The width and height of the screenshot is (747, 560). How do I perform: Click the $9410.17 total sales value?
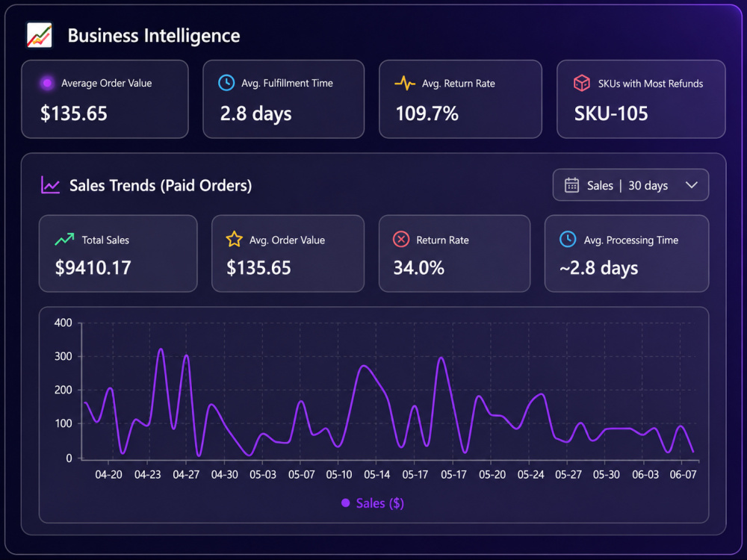pos(93,267)
